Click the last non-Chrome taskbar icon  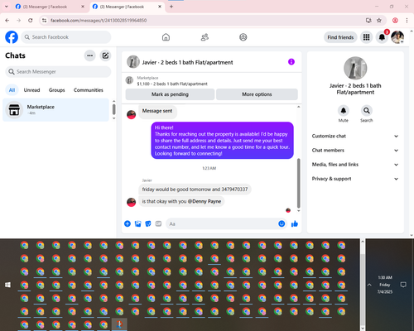[119, 324]
